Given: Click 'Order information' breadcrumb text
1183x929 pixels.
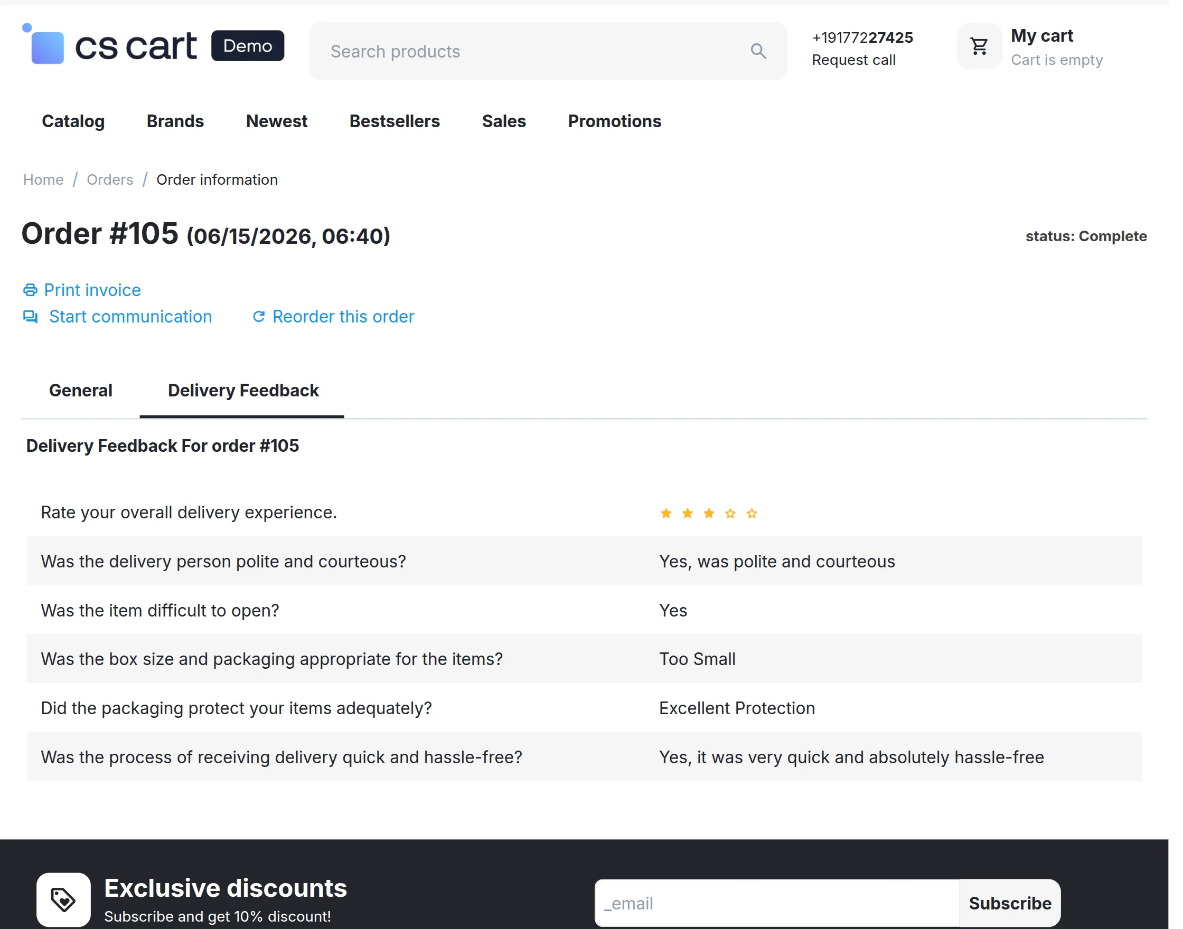Looking at the screenshot, I should pos(217,179).
